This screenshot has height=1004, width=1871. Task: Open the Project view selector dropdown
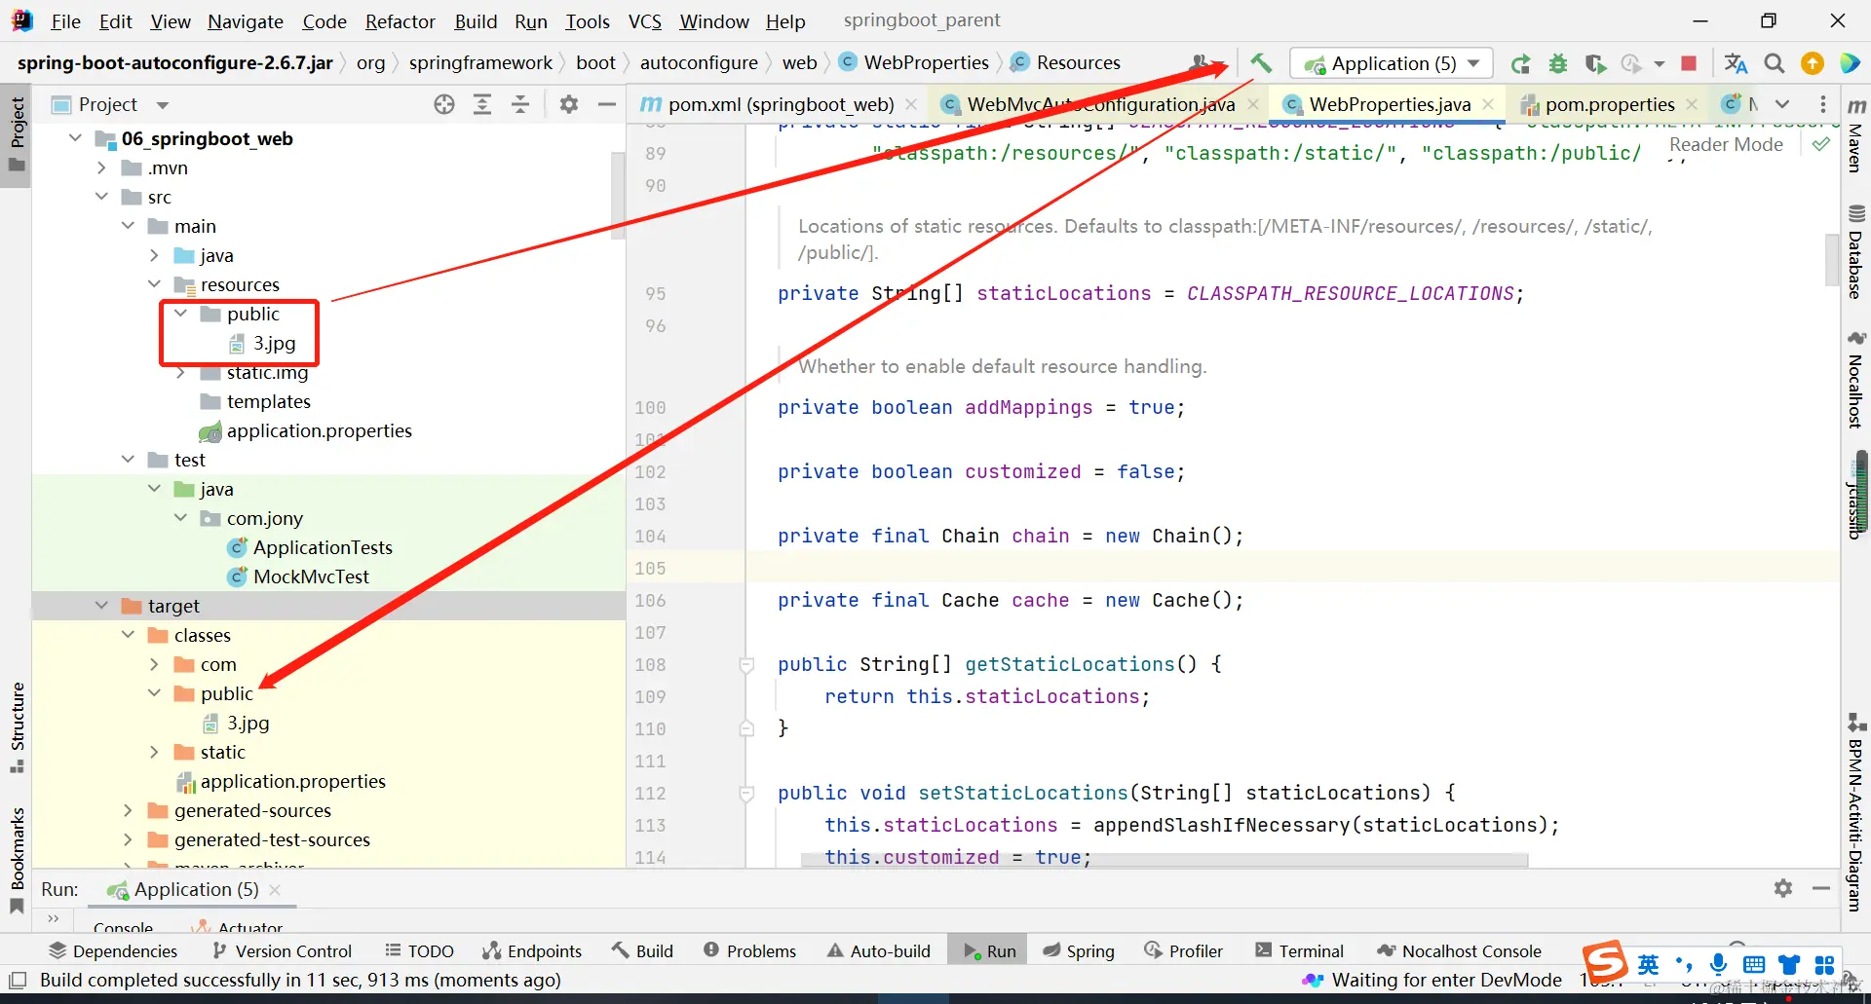click(x=163, y=105)
